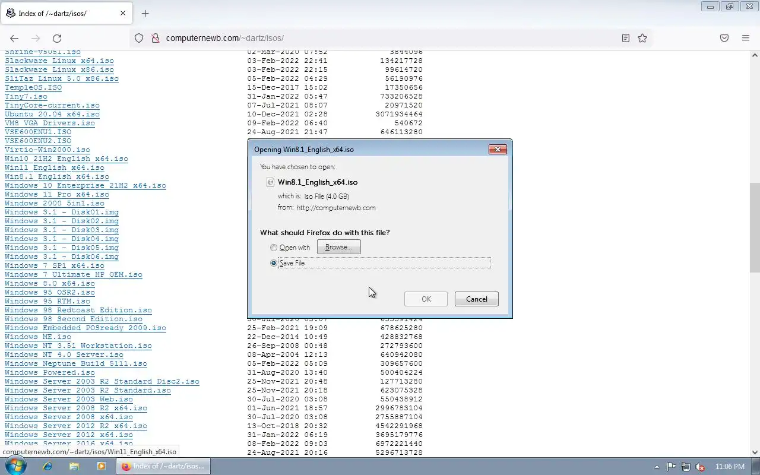The height and width of the screenshot is (475, 760).
Task: Open the Firefox hamburger menu
Action: [x=746, y=38]
